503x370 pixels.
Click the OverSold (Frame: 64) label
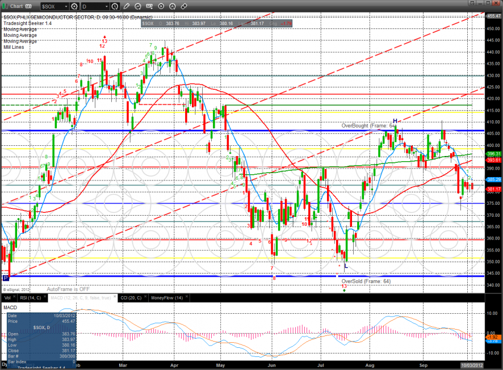[x=366, y=281]
